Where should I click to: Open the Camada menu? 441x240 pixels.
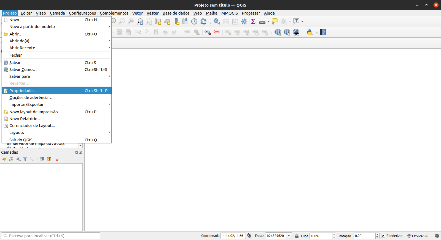click(x=57, y=13)
